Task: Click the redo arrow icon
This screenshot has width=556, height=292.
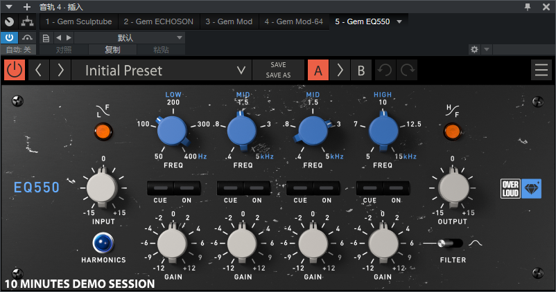Action: (x=408, y=70)
